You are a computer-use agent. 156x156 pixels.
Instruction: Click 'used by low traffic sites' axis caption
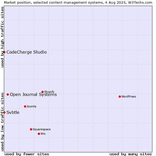point(2,122)
